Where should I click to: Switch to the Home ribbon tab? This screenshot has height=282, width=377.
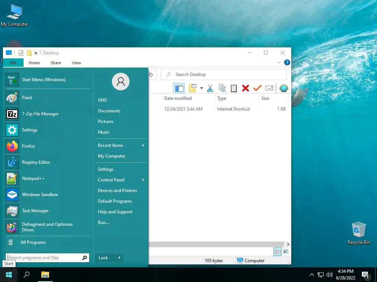[x=34, y=63]
